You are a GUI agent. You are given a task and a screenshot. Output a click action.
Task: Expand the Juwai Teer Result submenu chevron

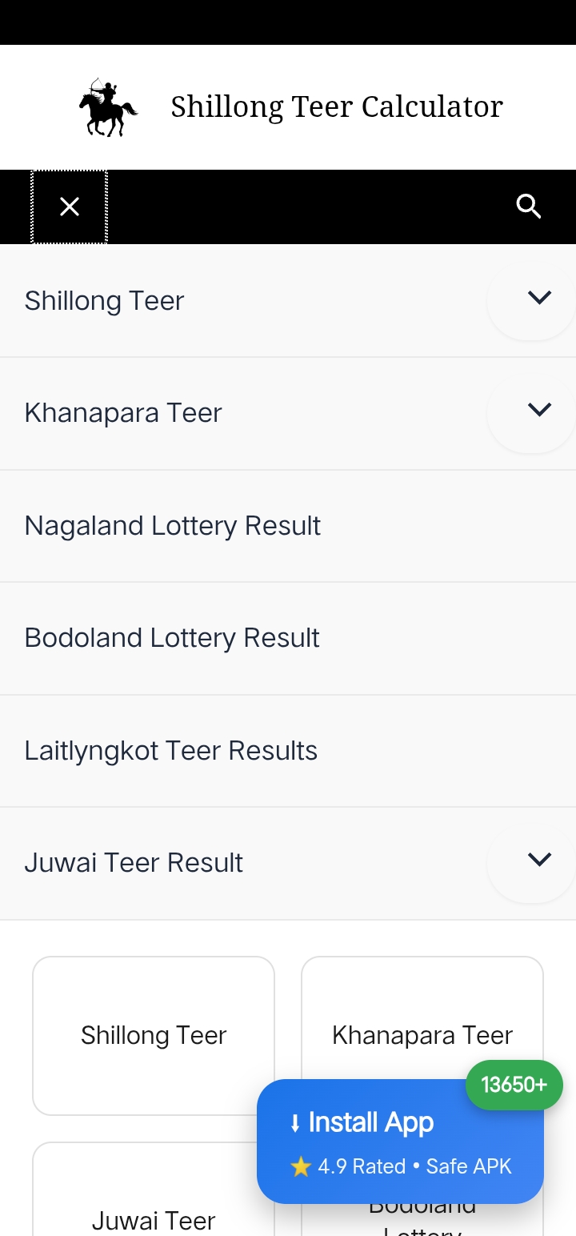click(x=539, y=860)
